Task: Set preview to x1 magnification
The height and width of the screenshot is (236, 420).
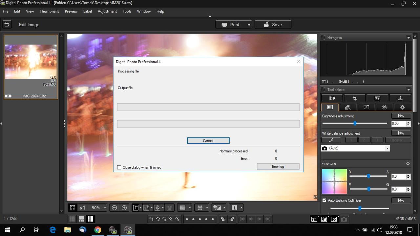Action: (82, 207)
